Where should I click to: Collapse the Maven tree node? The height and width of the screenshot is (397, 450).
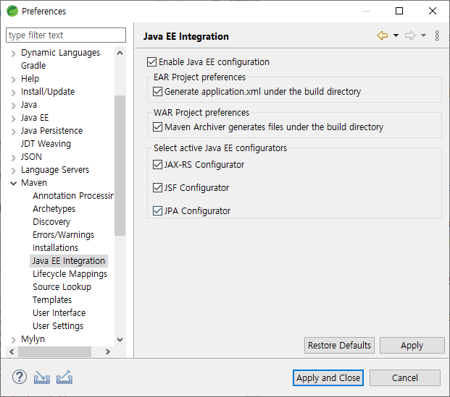13,184
